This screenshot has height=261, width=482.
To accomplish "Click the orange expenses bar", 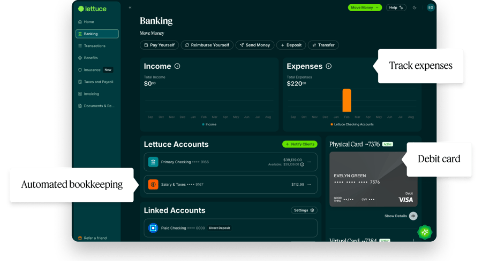I will [x=347, y=100].
